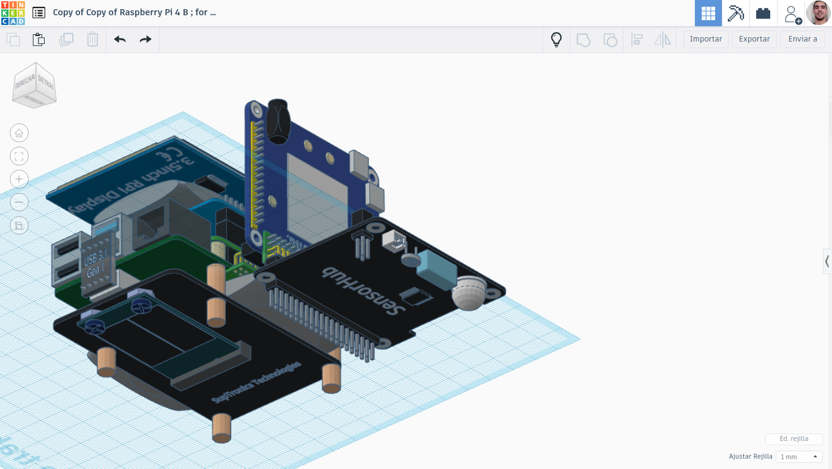This screenshot has height=469, width=832.
Task: Open the Bricks mode
Action: click(x=763, y=13)
